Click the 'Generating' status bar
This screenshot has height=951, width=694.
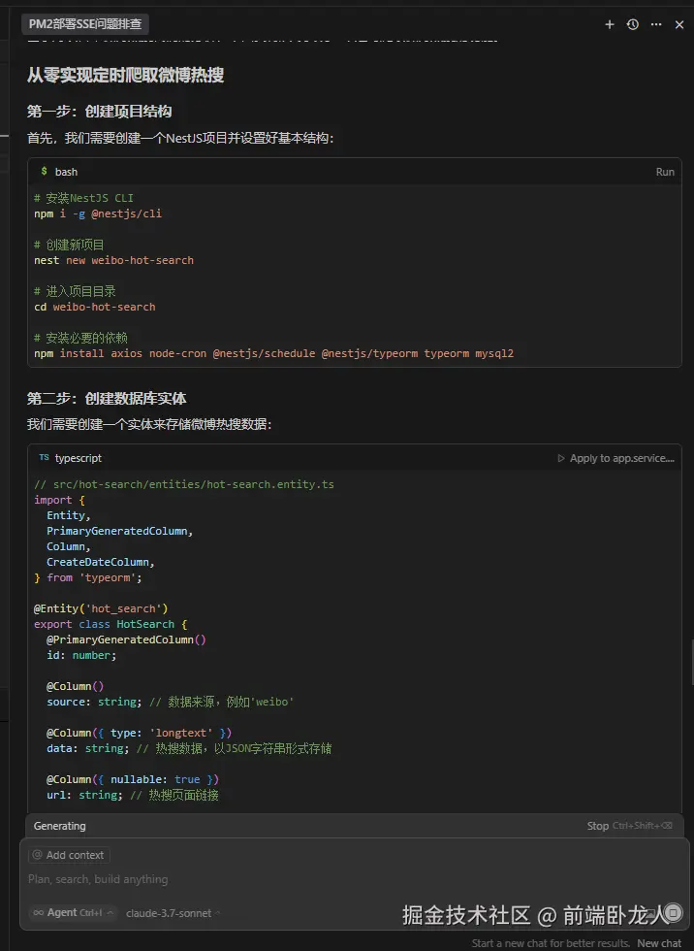60,826
